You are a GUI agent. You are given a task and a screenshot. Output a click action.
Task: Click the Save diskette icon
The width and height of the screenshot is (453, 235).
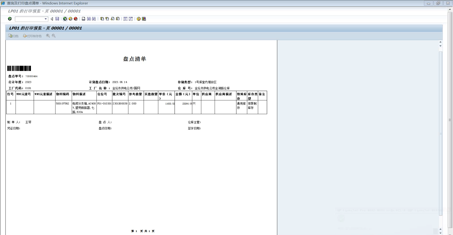(57, 19)
